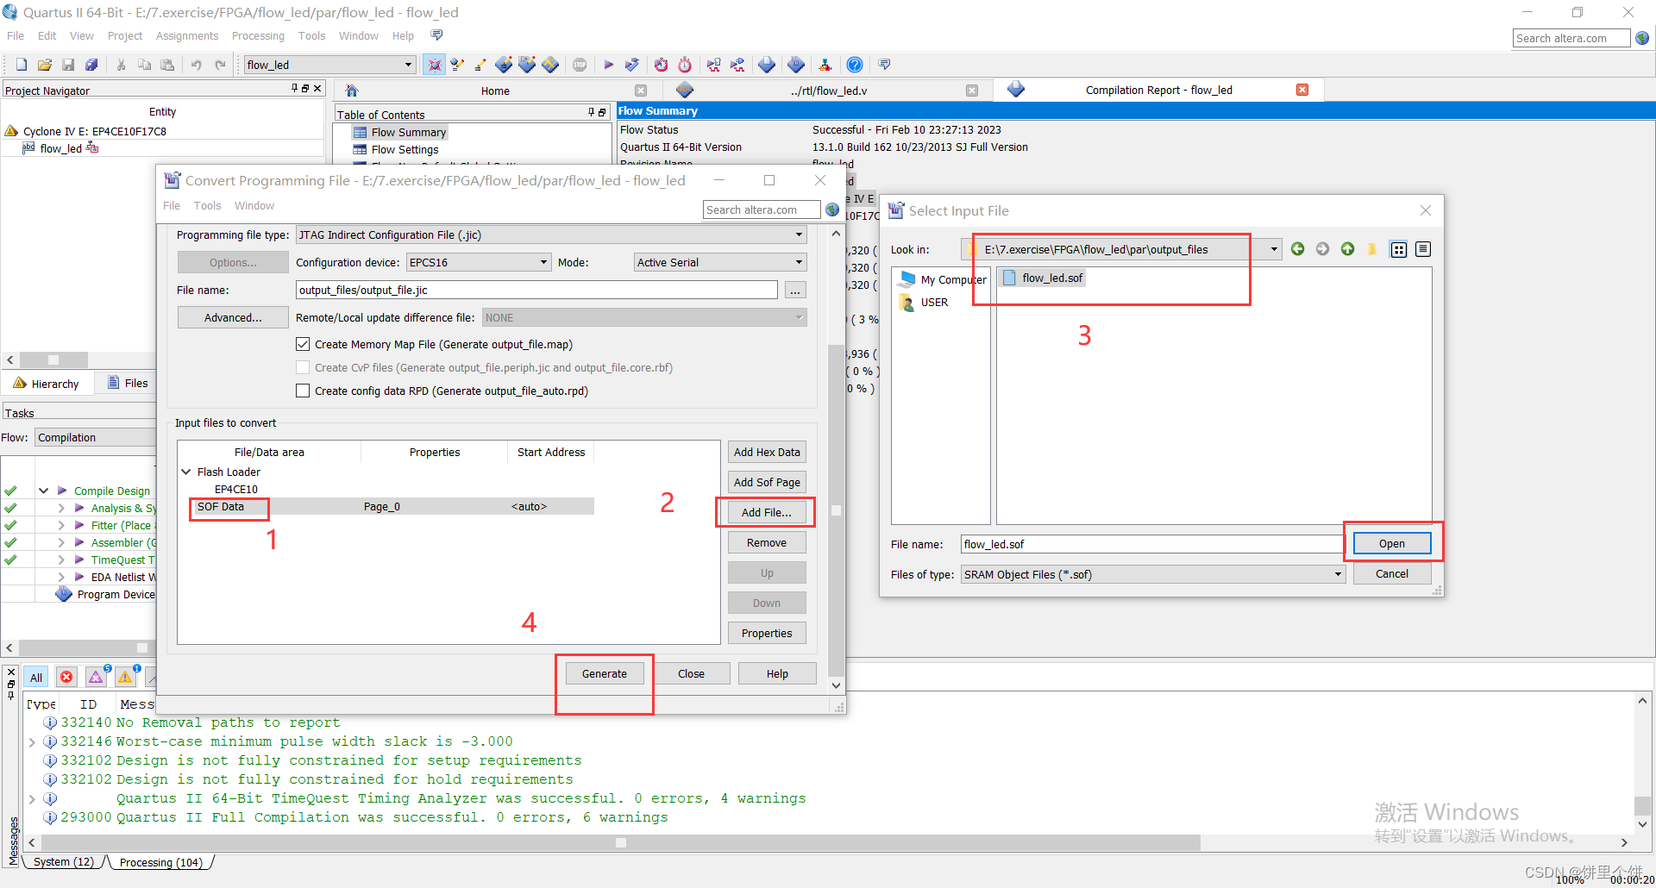Toggle Create Memory Map File checkbox
The width and height of the screenshot is (1656, 888).
click(x=303, y=344)
